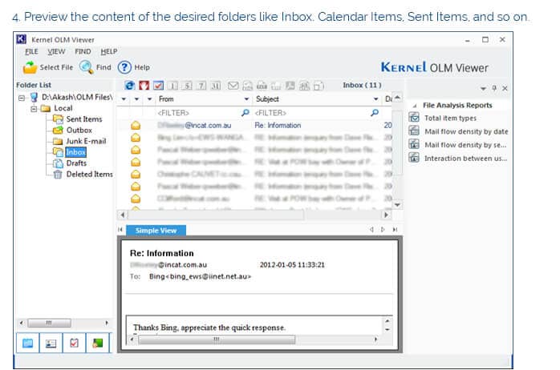Image resolution: width=560 pixels, height=370 pixels.
Task: Open Help via the question mark icon
Action: 124,67
